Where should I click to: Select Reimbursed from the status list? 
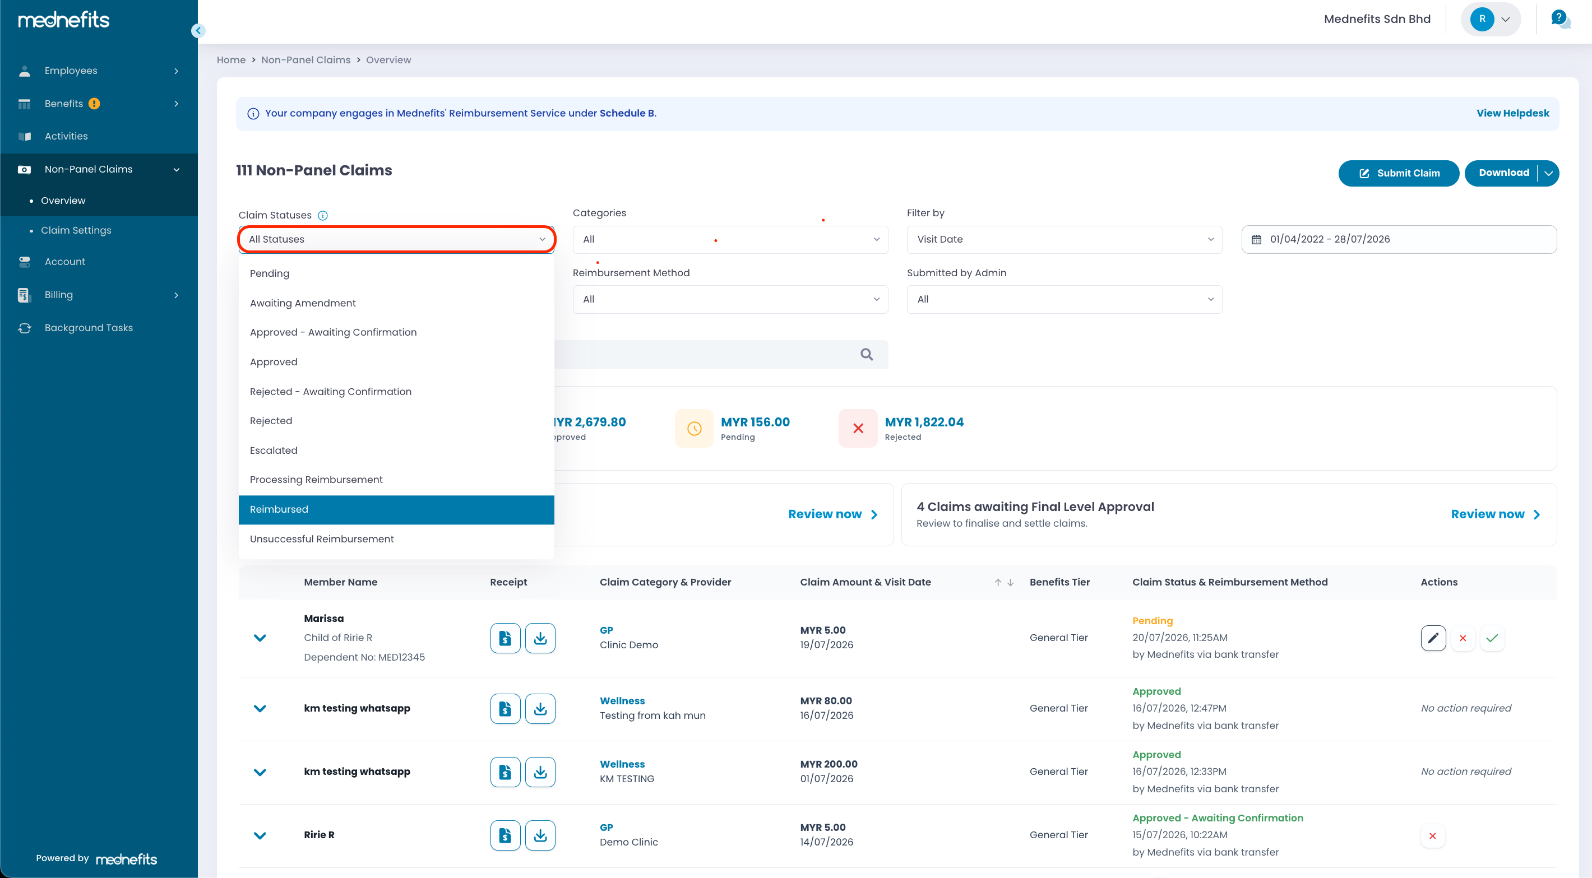[396, 510]
